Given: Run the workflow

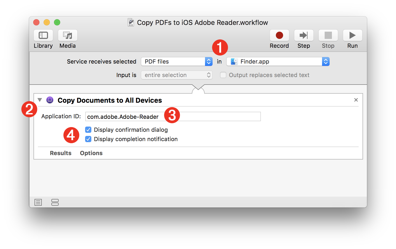Looking at the screenshot, I should pos(353,35).
